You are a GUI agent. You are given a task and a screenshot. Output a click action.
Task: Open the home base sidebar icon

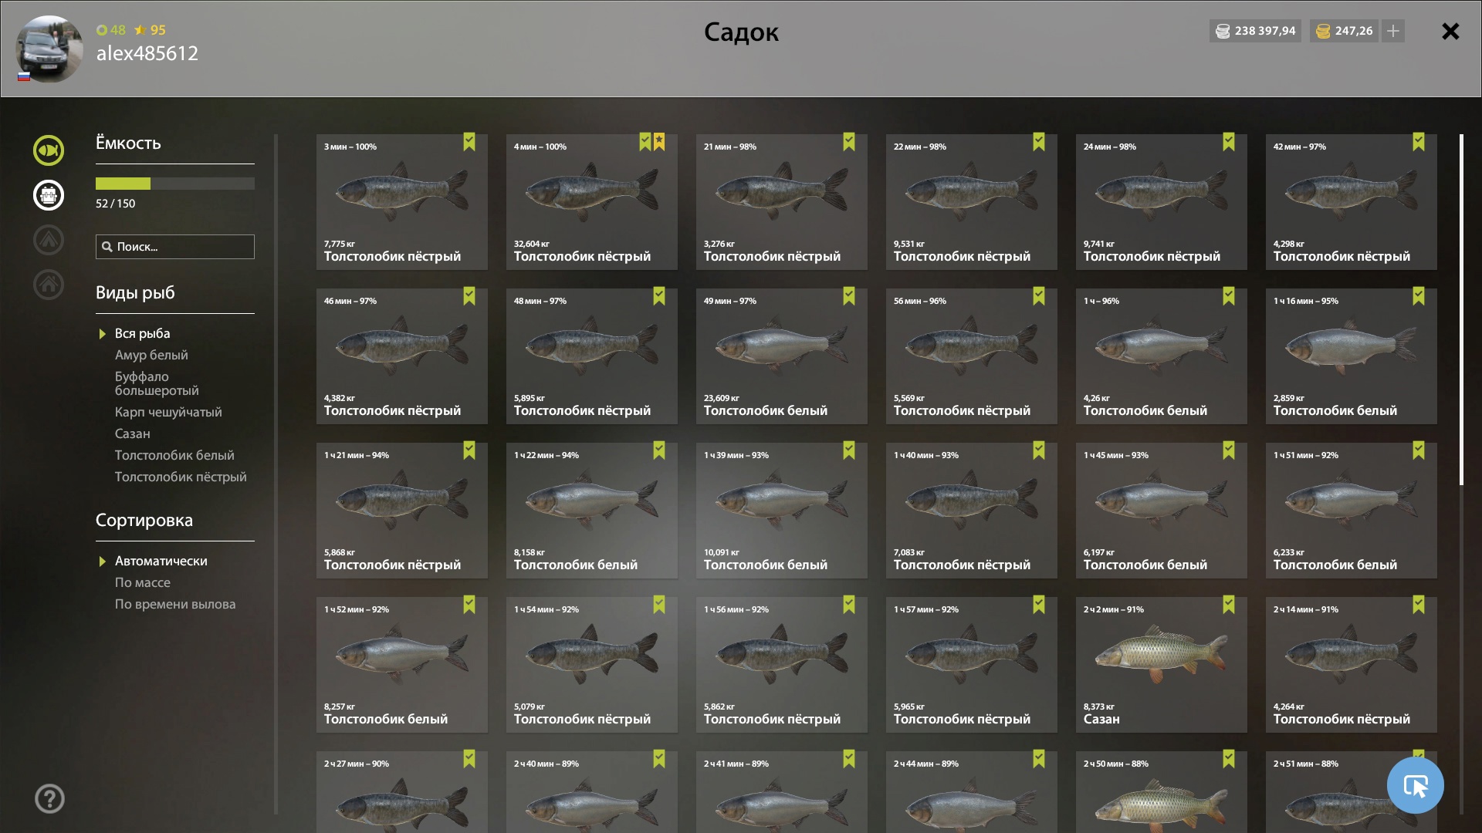[49, 285]
